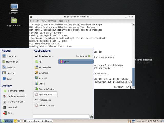164x123 pixels.
Task: Click terminal scrollbar up arrow
Action: coord(133,24)
